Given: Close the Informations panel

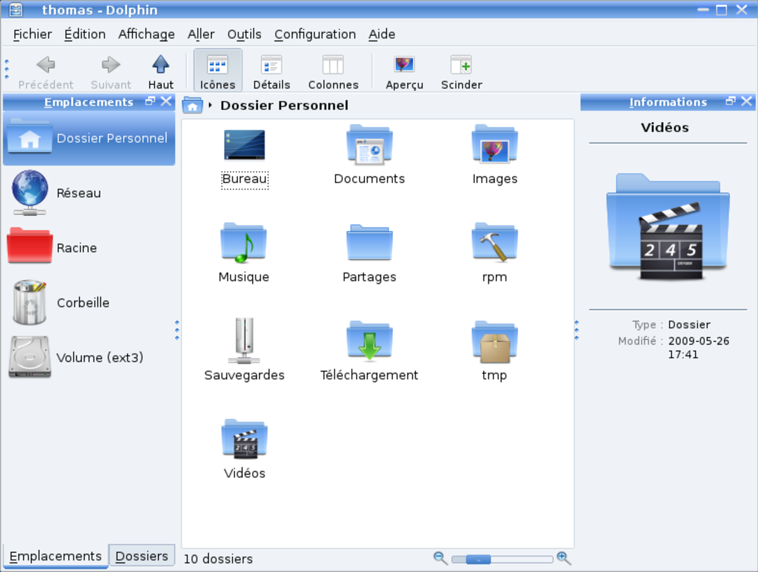Looking at the screenshot, I should [x=747, y=101].
